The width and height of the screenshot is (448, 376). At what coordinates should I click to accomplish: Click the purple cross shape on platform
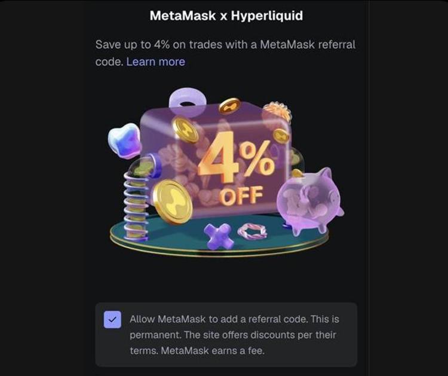pos(219,236)
